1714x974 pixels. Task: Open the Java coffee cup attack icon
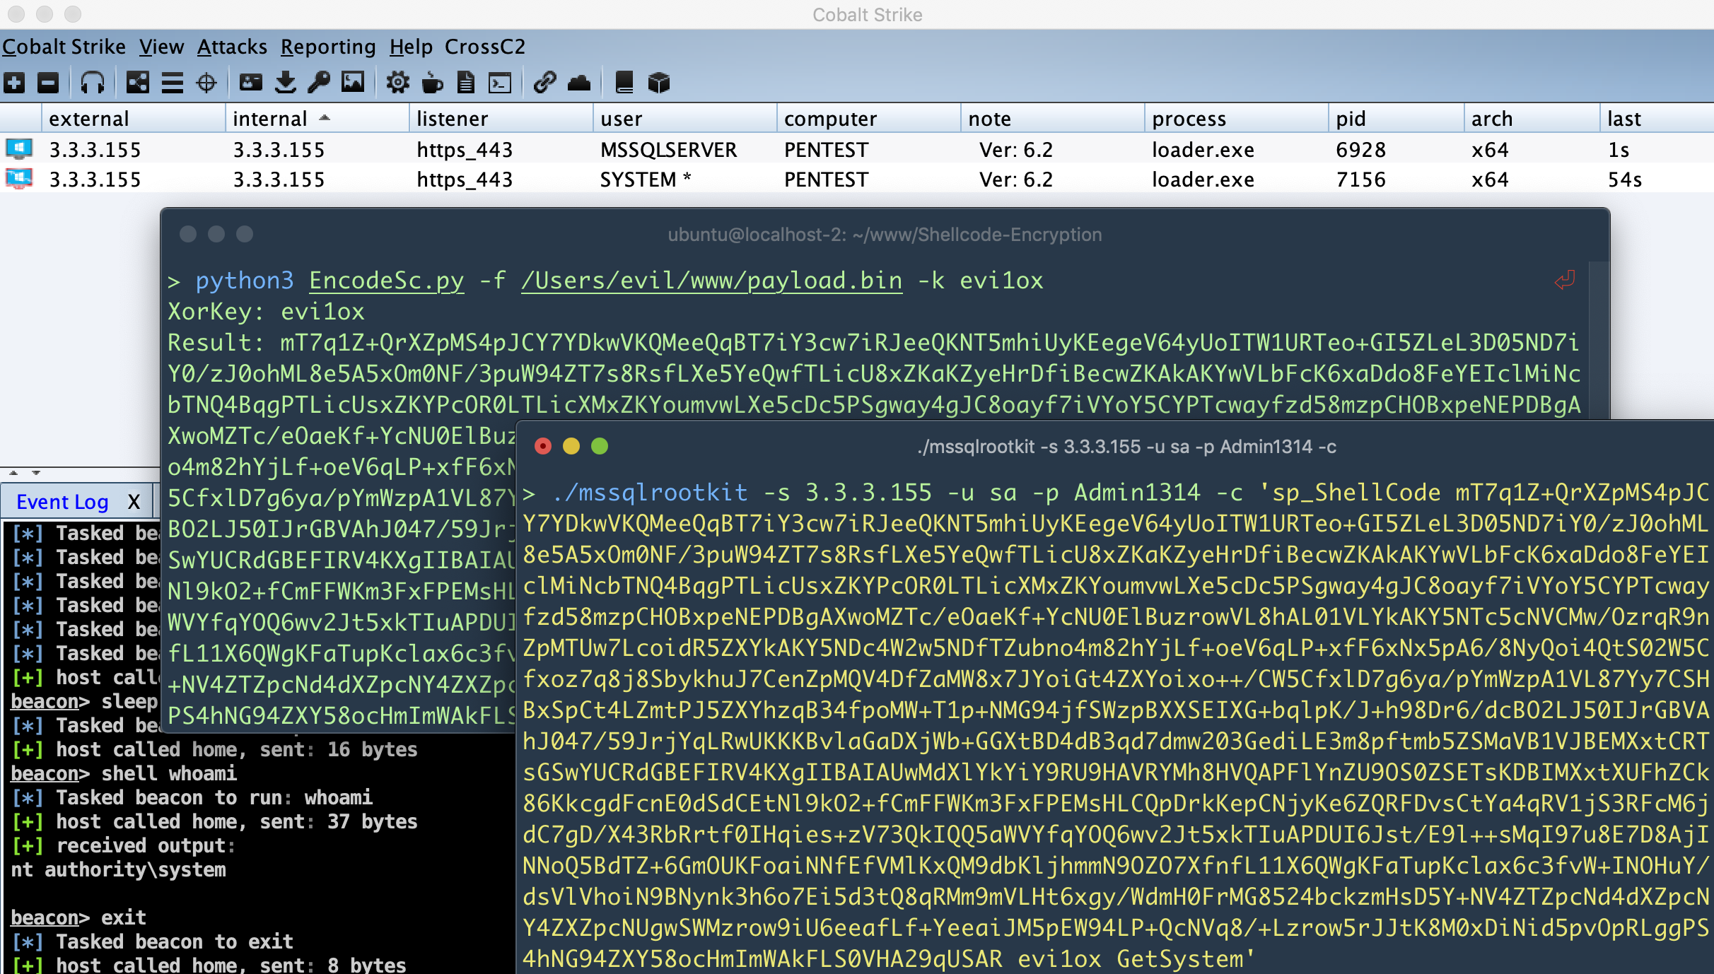pyautogui.click(x=432, y=83)
